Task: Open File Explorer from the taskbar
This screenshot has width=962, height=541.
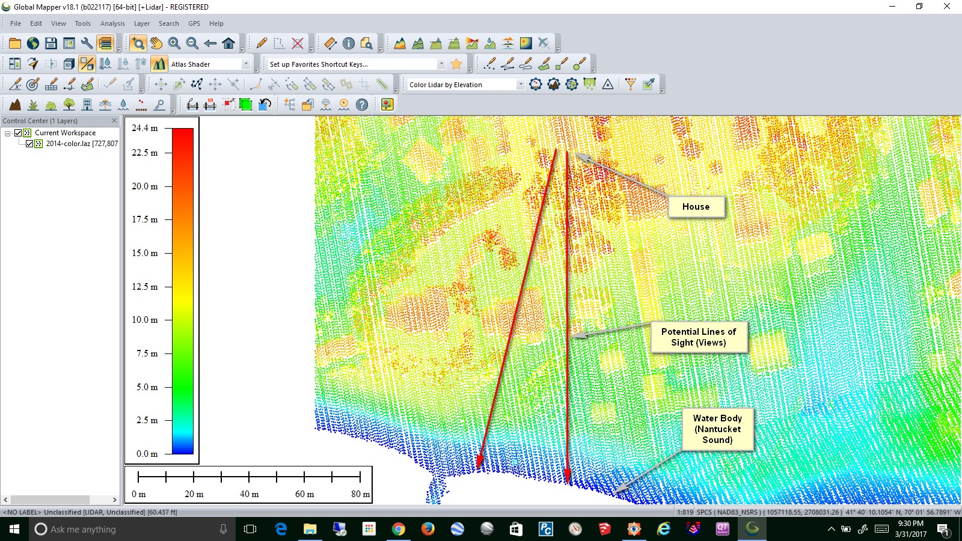Action: [x=310, y=529]
